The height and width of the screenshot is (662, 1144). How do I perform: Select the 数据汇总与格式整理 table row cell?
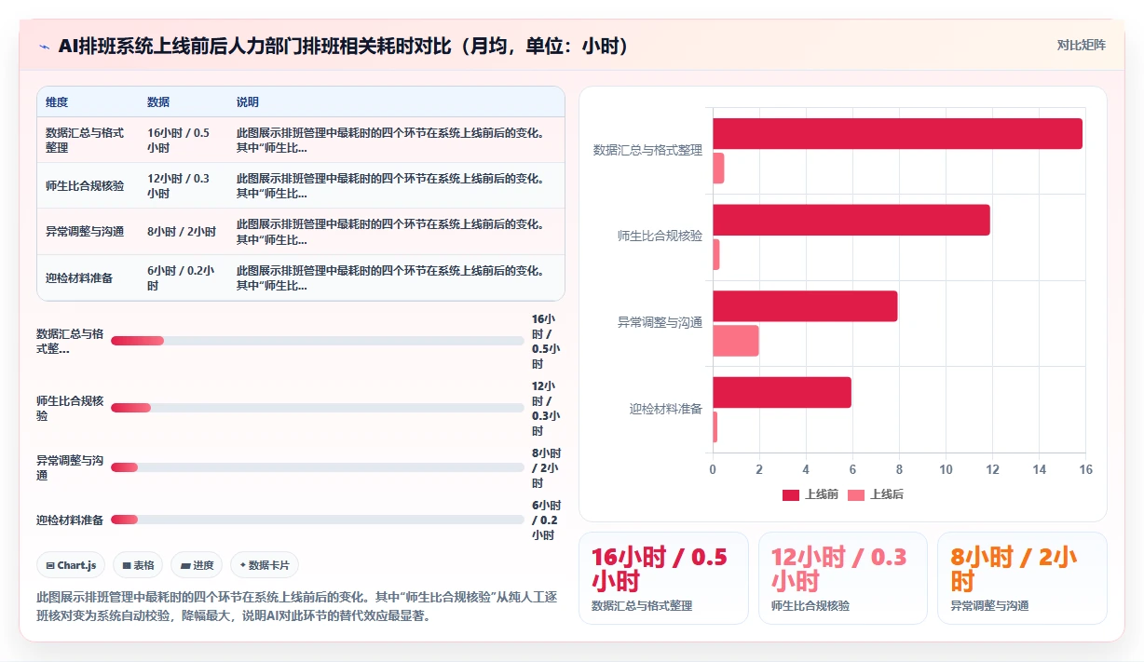88,140
